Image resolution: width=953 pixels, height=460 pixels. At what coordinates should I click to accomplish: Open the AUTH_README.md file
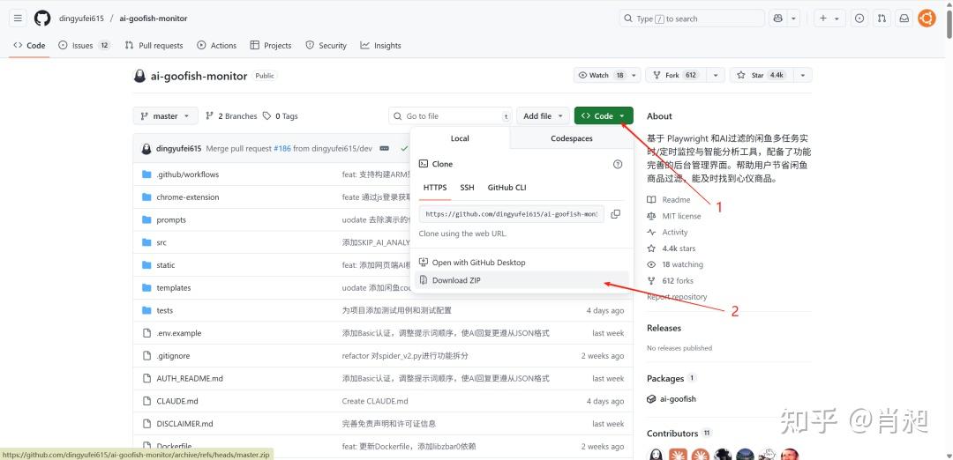point(190,379)
